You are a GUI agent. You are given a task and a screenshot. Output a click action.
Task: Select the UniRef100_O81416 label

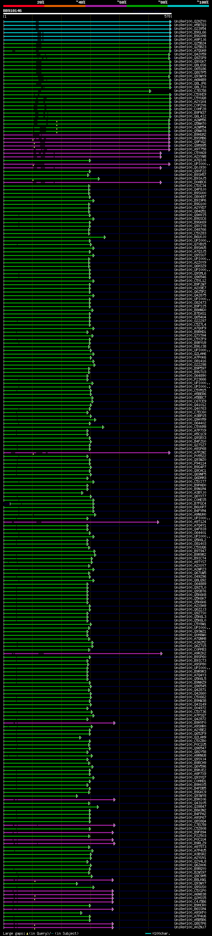[190, 361]
